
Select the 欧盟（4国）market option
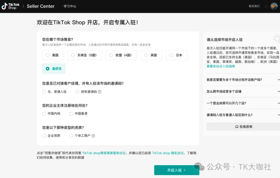pos(121,55)
